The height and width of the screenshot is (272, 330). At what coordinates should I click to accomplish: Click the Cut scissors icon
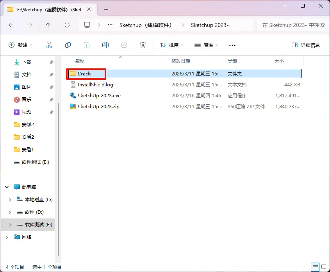(49, 45)
